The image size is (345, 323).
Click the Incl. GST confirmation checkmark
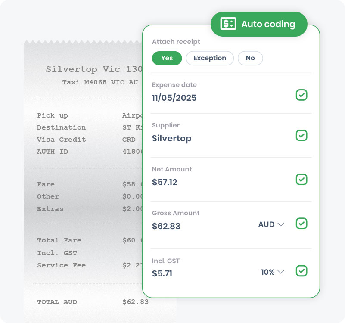(301, 271)
